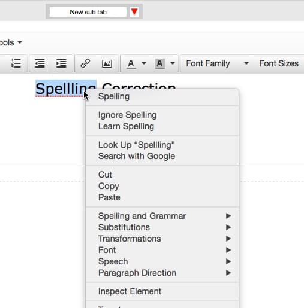
Task: Click the red arrow beside New sub tab
Action: click(134, 12)
